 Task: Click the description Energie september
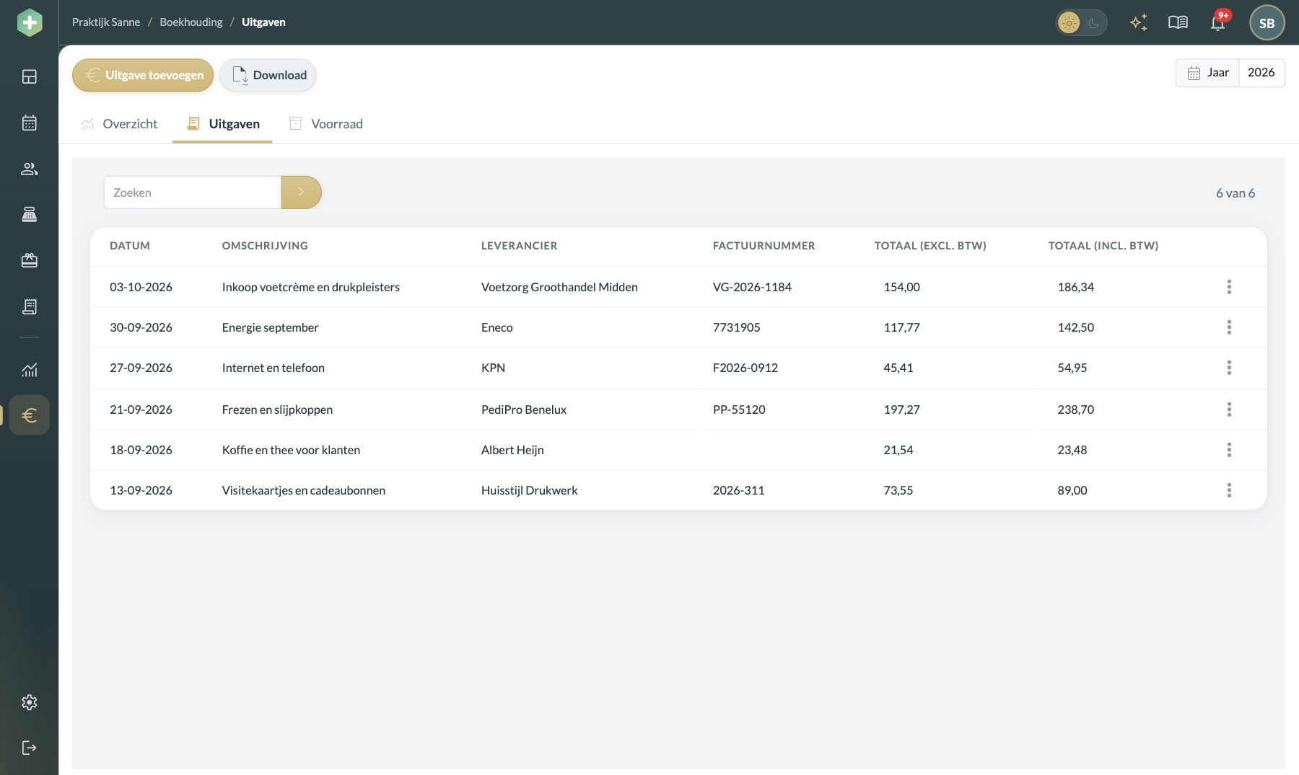[x=270, y=327]
